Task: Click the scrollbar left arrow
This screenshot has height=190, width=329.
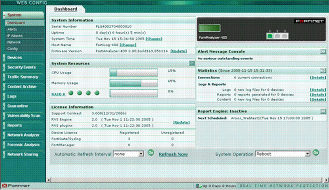Action: click(49, 180)
